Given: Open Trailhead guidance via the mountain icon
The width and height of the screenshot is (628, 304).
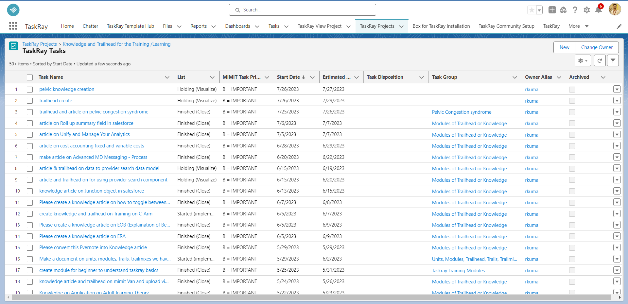Looking at the screenshot, I should (x=563, y=10).
